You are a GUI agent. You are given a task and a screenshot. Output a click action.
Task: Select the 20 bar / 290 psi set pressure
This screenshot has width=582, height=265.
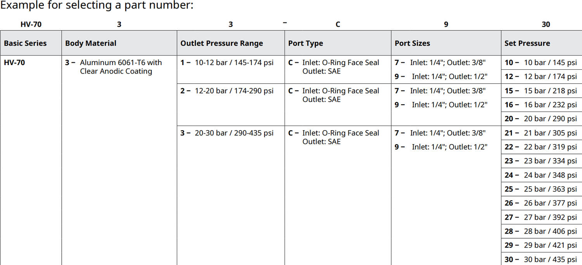pyautogui.click(x=550, y=119)
